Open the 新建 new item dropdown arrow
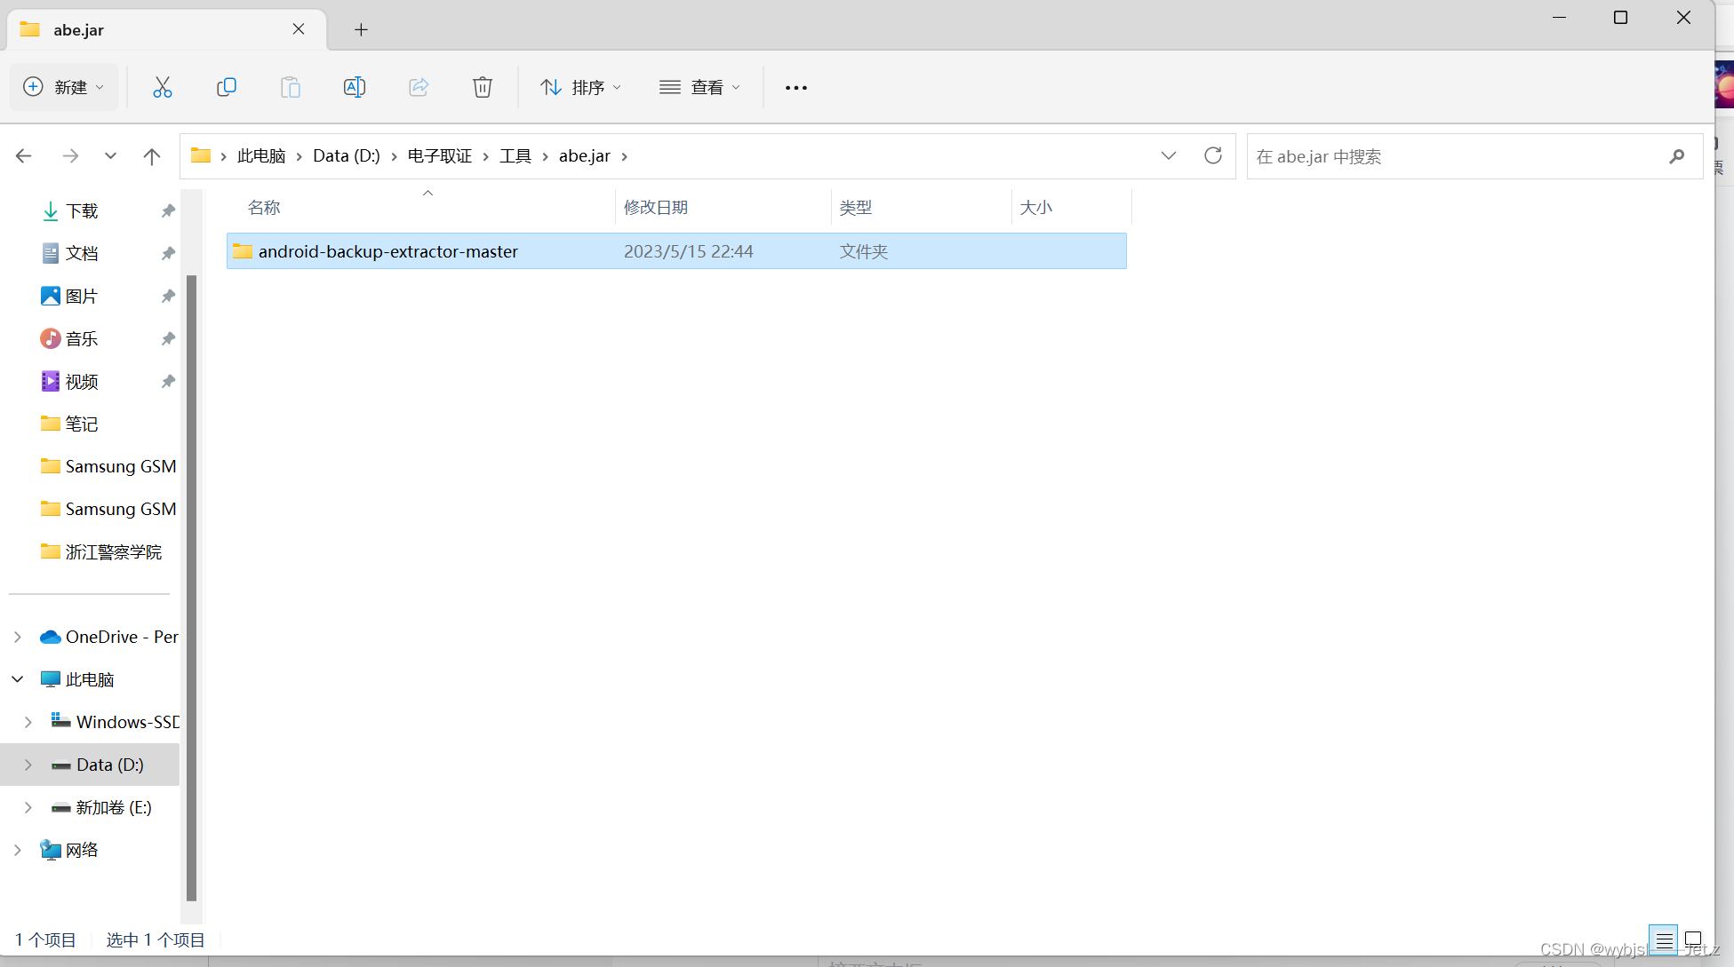 tap(98, 86)
